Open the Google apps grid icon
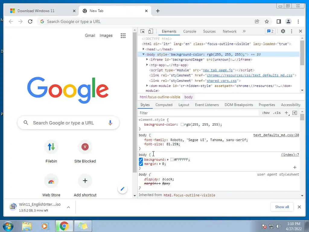309x232 pixels. click(123, 36)
